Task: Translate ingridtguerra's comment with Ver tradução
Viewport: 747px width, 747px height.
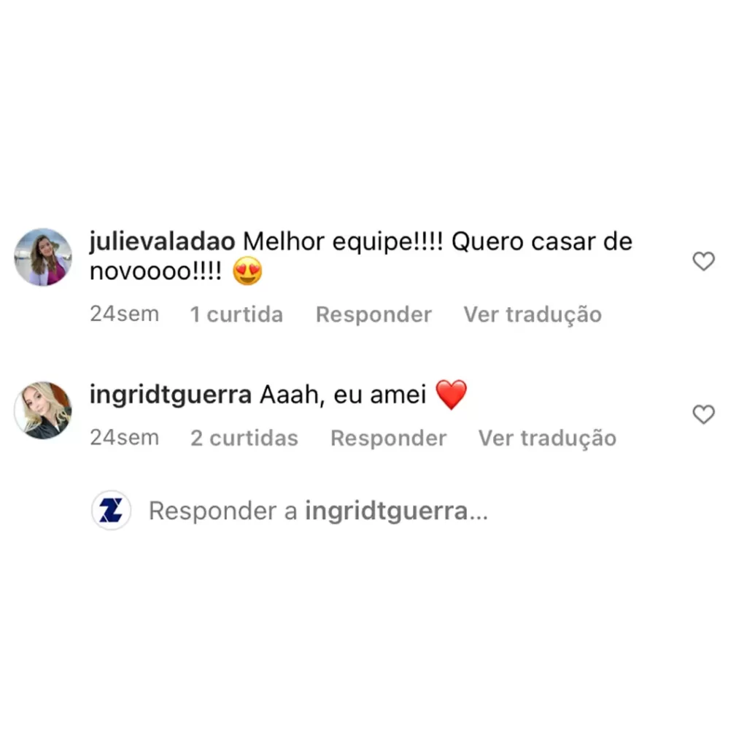Action: click(x=547, y=438)
